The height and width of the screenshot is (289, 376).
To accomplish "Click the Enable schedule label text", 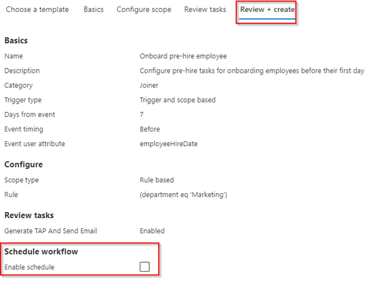I will pos(29,267).
